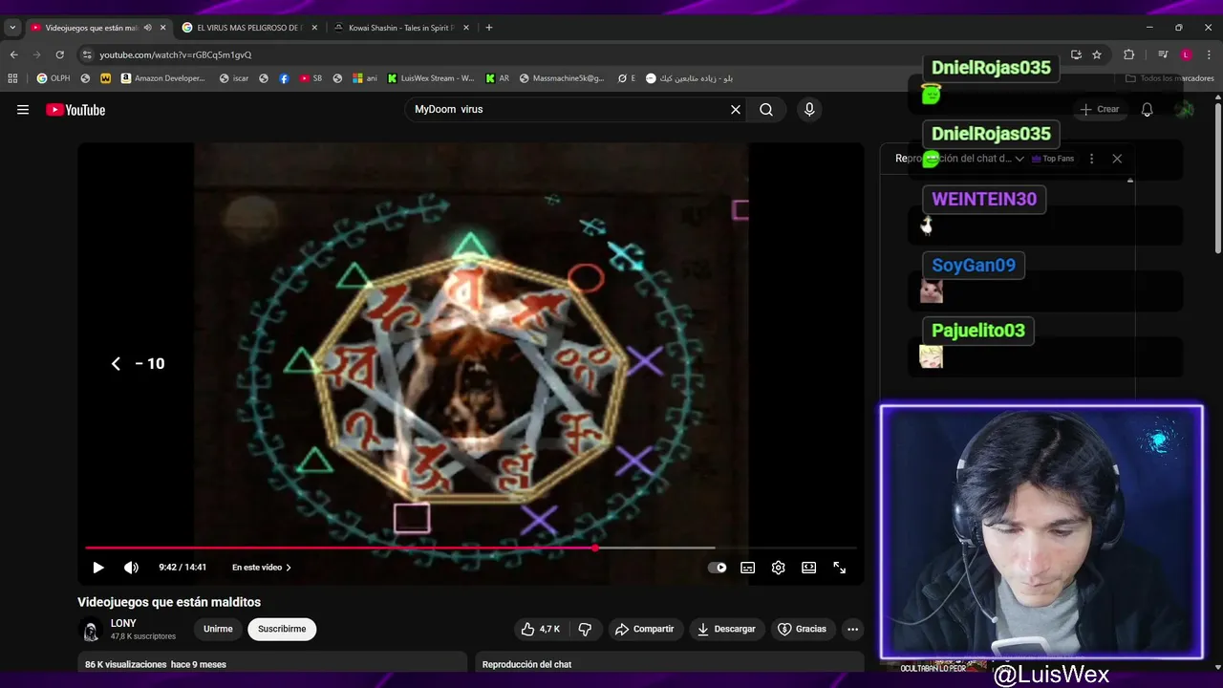Open the Amazon Developer bookmark
Screen dimensions: 1223x688
[163, 78]
